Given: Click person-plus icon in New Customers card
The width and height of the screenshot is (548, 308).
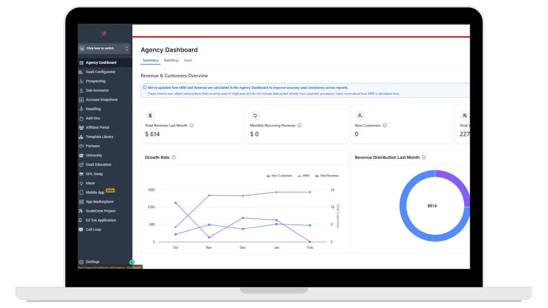Looking at the screenshot, I should click(360, 115).
